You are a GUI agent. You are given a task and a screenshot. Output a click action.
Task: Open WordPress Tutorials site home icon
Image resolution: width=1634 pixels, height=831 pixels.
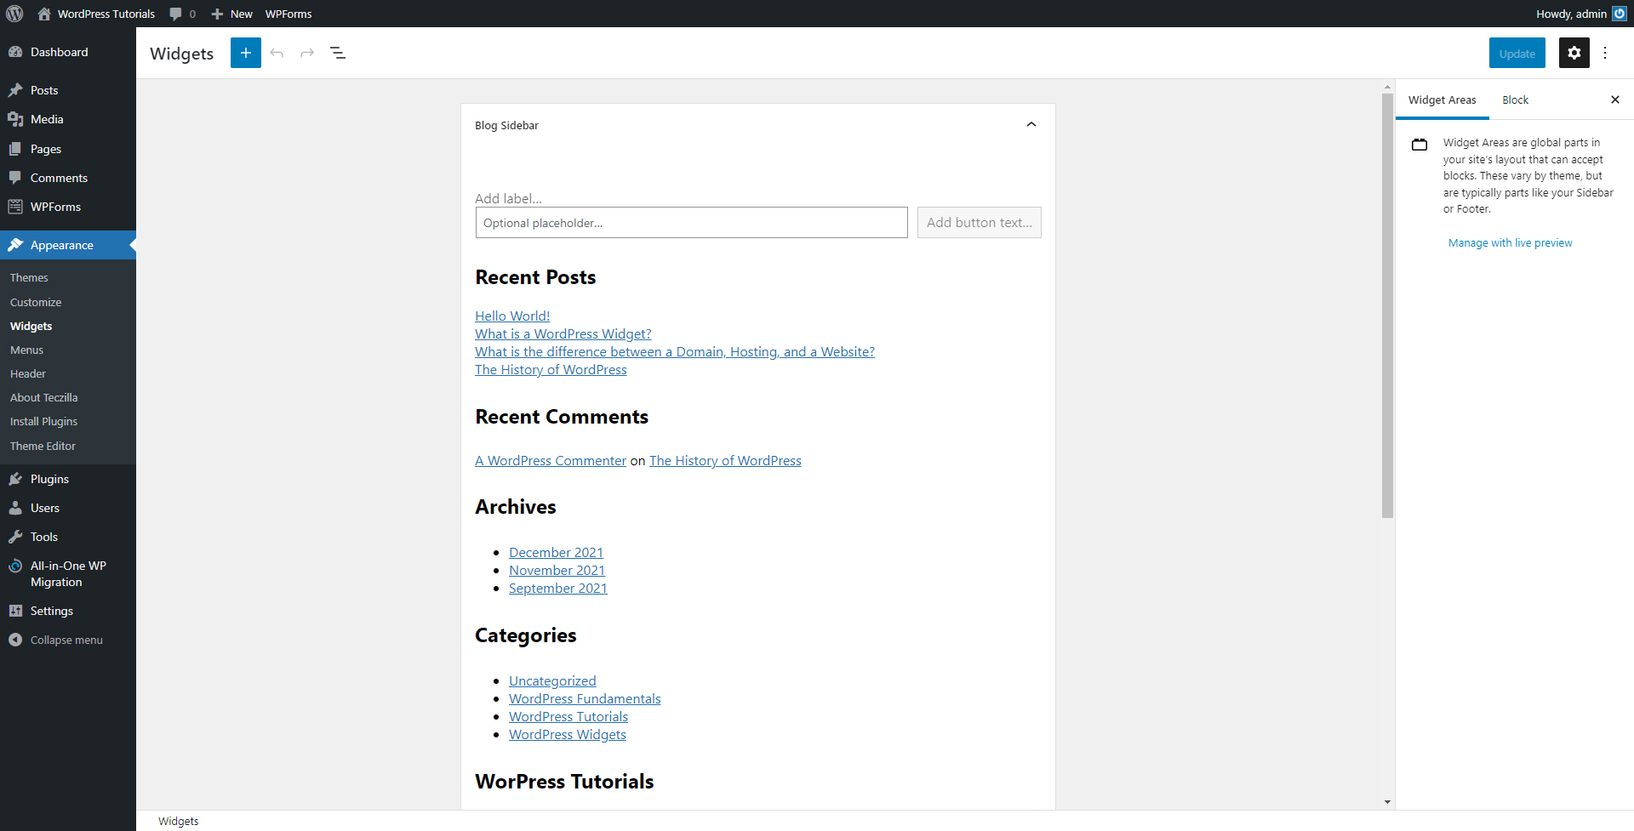coord(44,14)
